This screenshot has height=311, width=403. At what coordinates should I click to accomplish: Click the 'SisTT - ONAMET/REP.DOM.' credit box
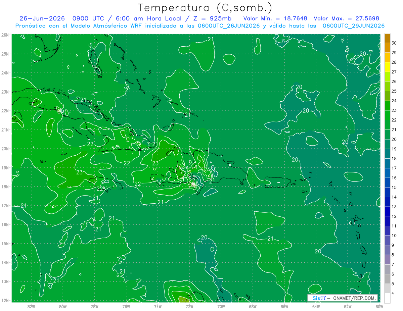click(343, 298)
